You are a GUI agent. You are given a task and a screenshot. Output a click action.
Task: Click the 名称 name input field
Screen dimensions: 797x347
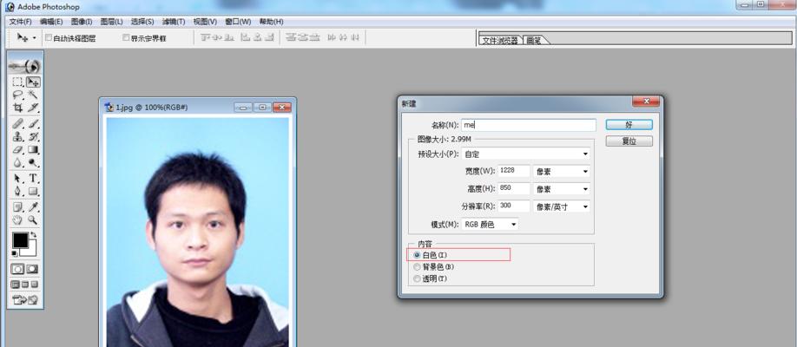click(528, 125)
